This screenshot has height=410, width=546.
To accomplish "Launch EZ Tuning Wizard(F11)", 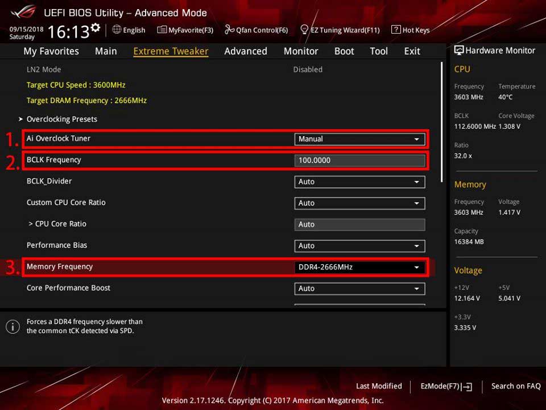I will click(x=340, y=30).
